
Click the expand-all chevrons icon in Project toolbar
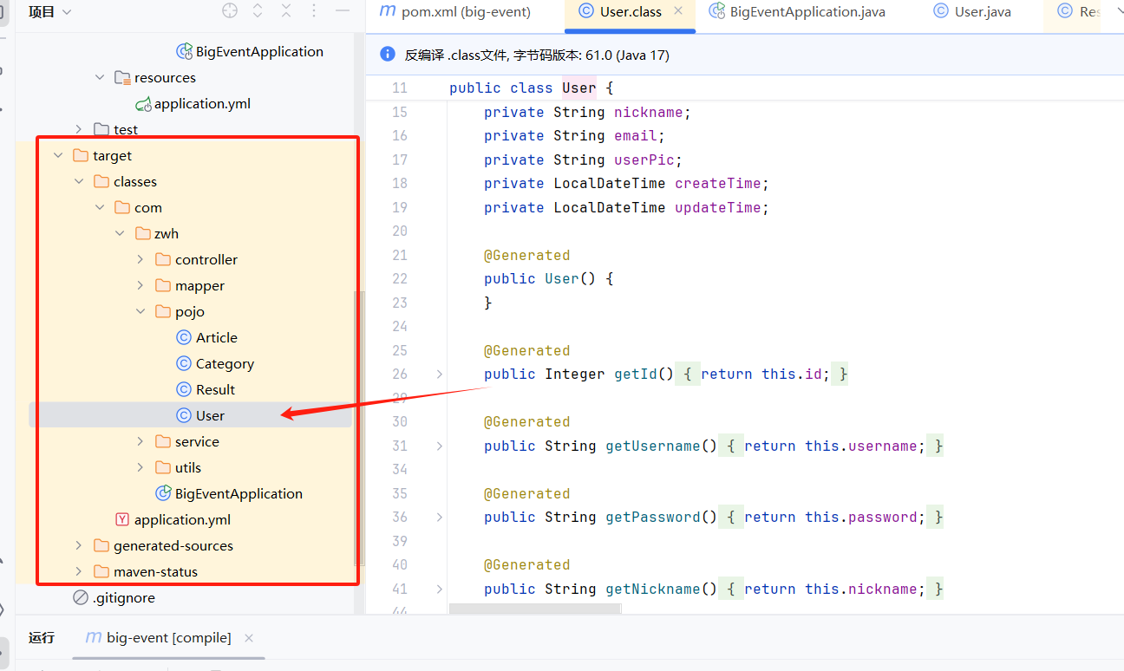258,10
